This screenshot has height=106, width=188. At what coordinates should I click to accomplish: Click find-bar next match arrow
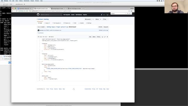[129, 14]
